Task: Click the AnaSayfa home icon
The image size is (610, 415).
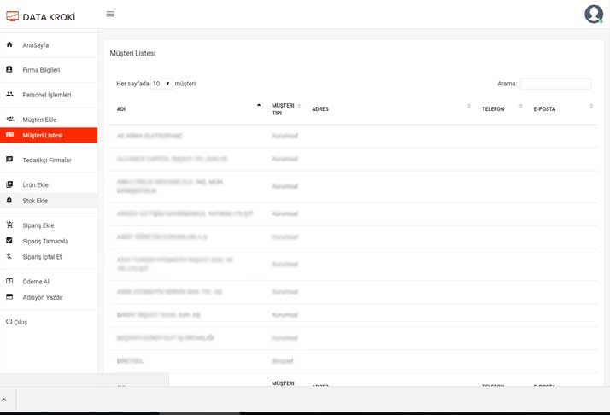Action: 9,44
